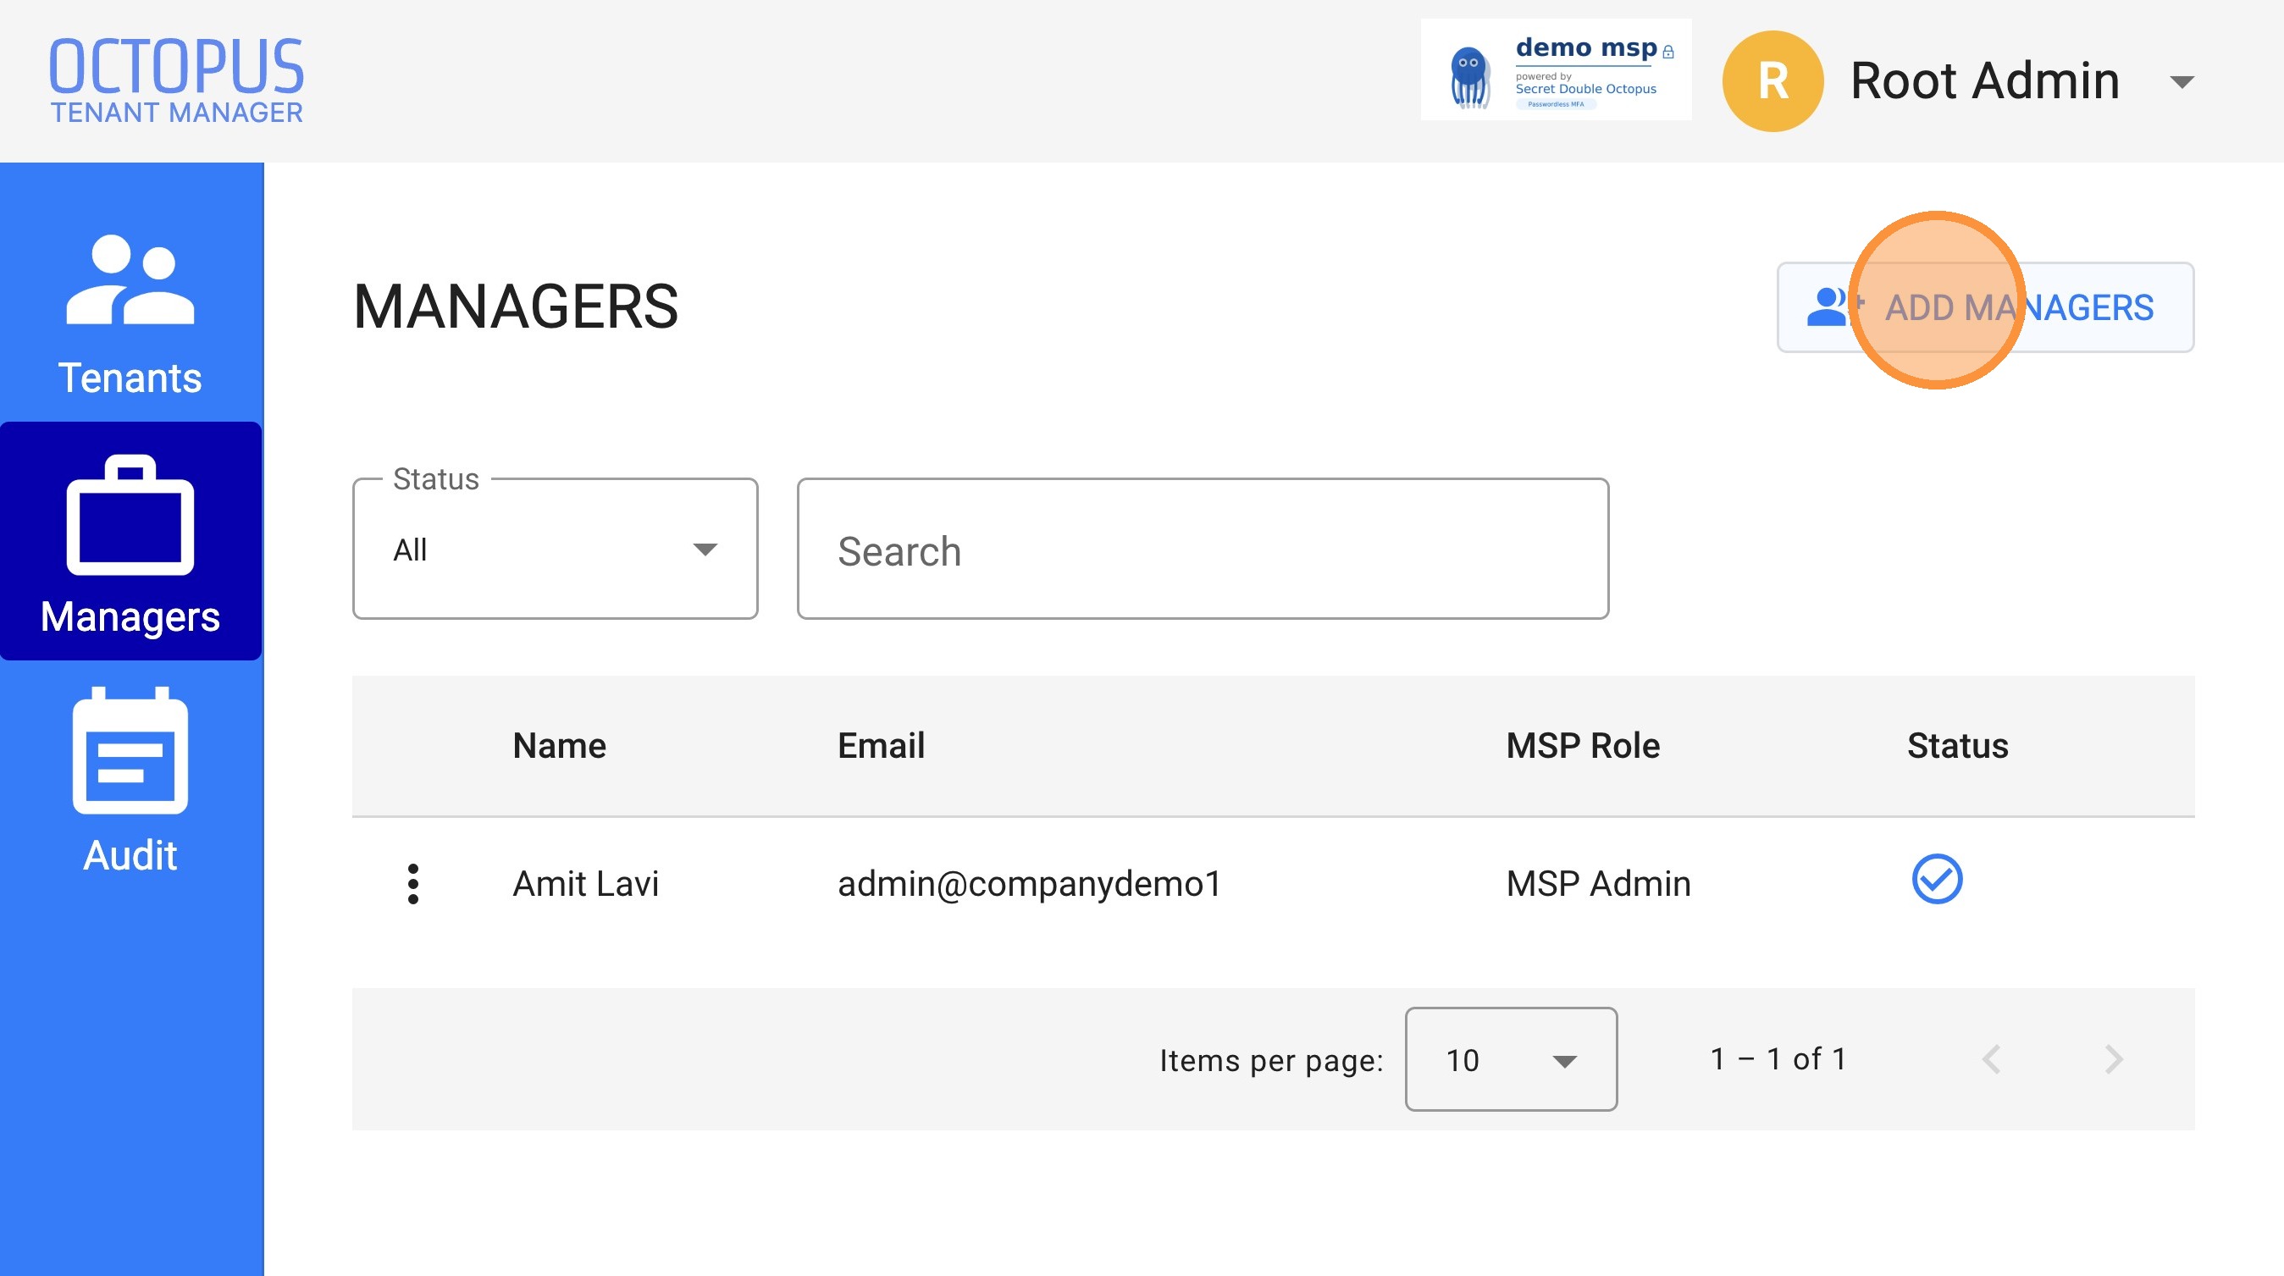Open the Tenants section
The width and height of the screenshot is (2284, 1276).
[130, 314]
